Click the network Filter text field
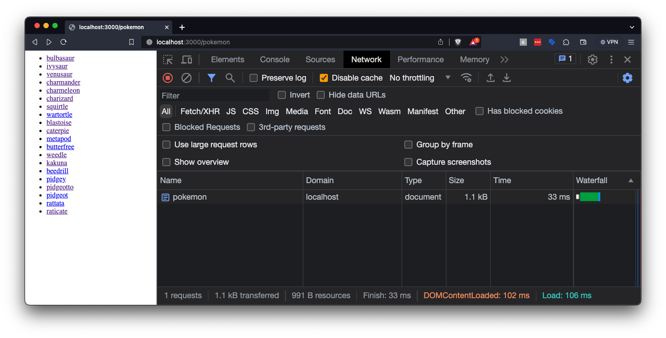This screenshot has height=338, width=666. [215, 95]
